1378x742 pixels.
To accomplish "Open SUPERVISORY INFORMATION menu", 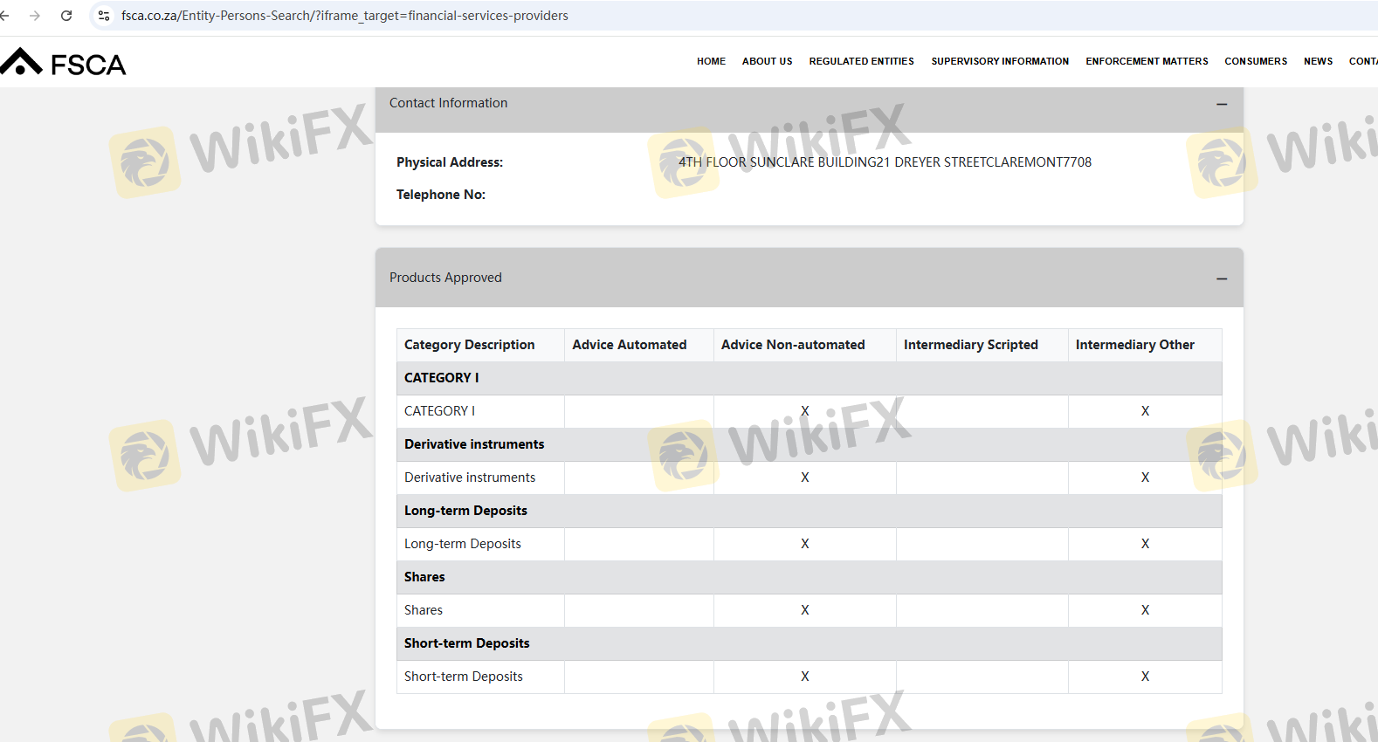I will tap(1000, 61).
